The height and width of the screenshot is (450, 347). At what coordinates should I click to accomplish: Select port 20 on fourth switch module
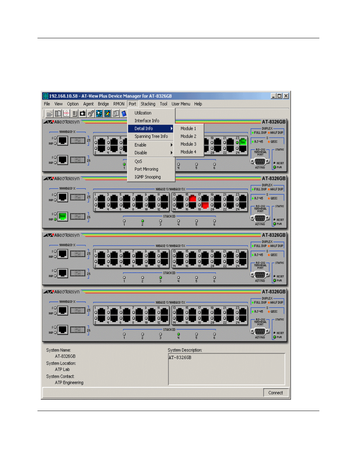click(218, 319)
